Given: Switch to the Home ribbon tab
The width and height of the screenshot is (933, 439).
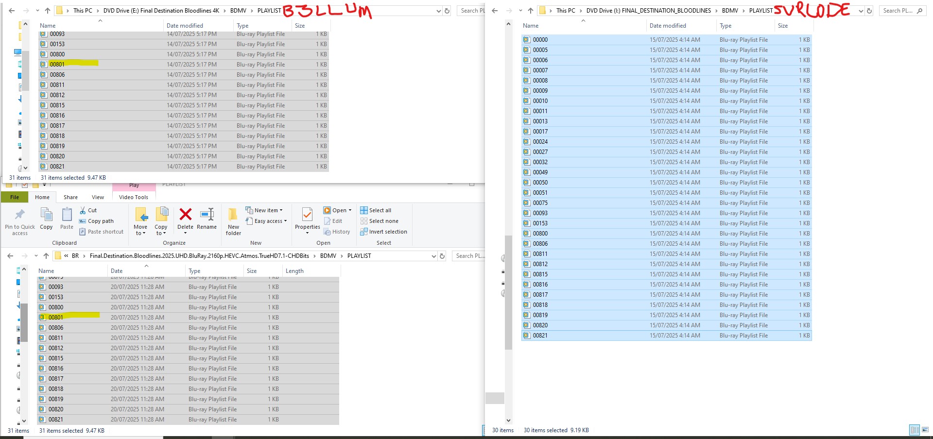Looking at the screenshot, I should pos(42,197).
